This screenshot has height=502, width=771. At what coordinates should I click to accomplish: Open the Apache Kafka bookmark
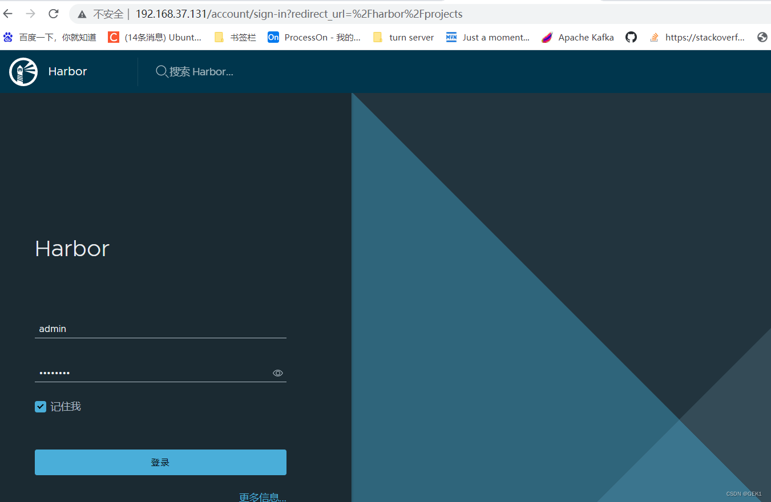[578, 37]
